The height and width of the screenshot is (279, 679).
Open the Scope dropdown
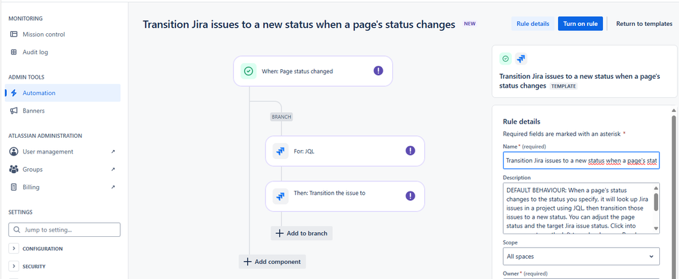(x=580, y=256)
